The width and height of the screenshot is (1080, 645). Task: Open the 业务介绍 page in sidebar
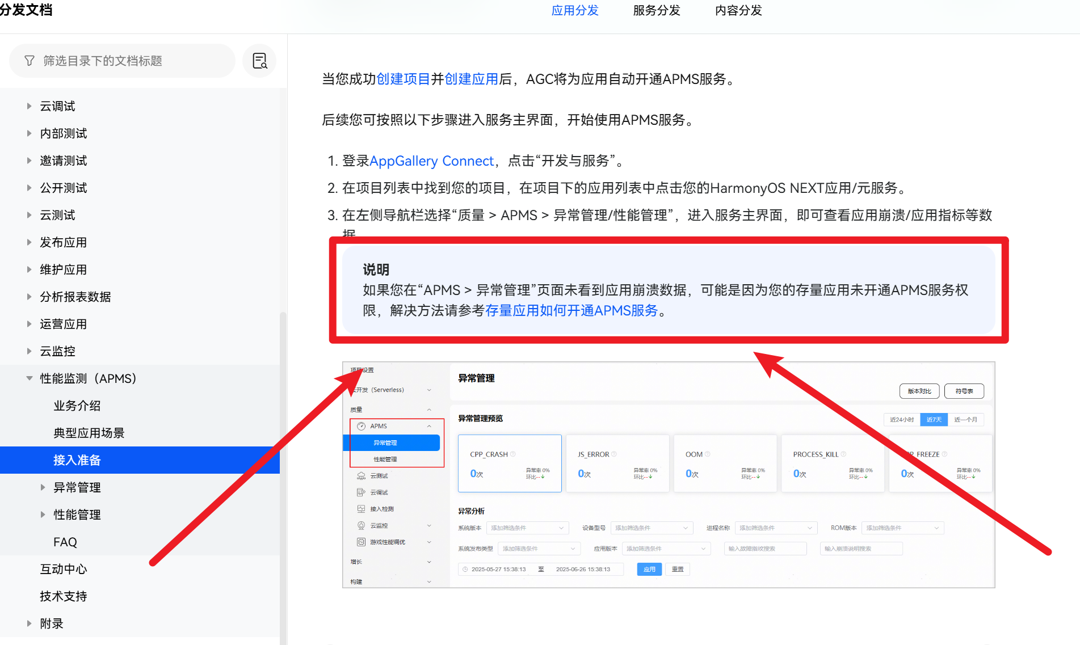click(77, 406)
